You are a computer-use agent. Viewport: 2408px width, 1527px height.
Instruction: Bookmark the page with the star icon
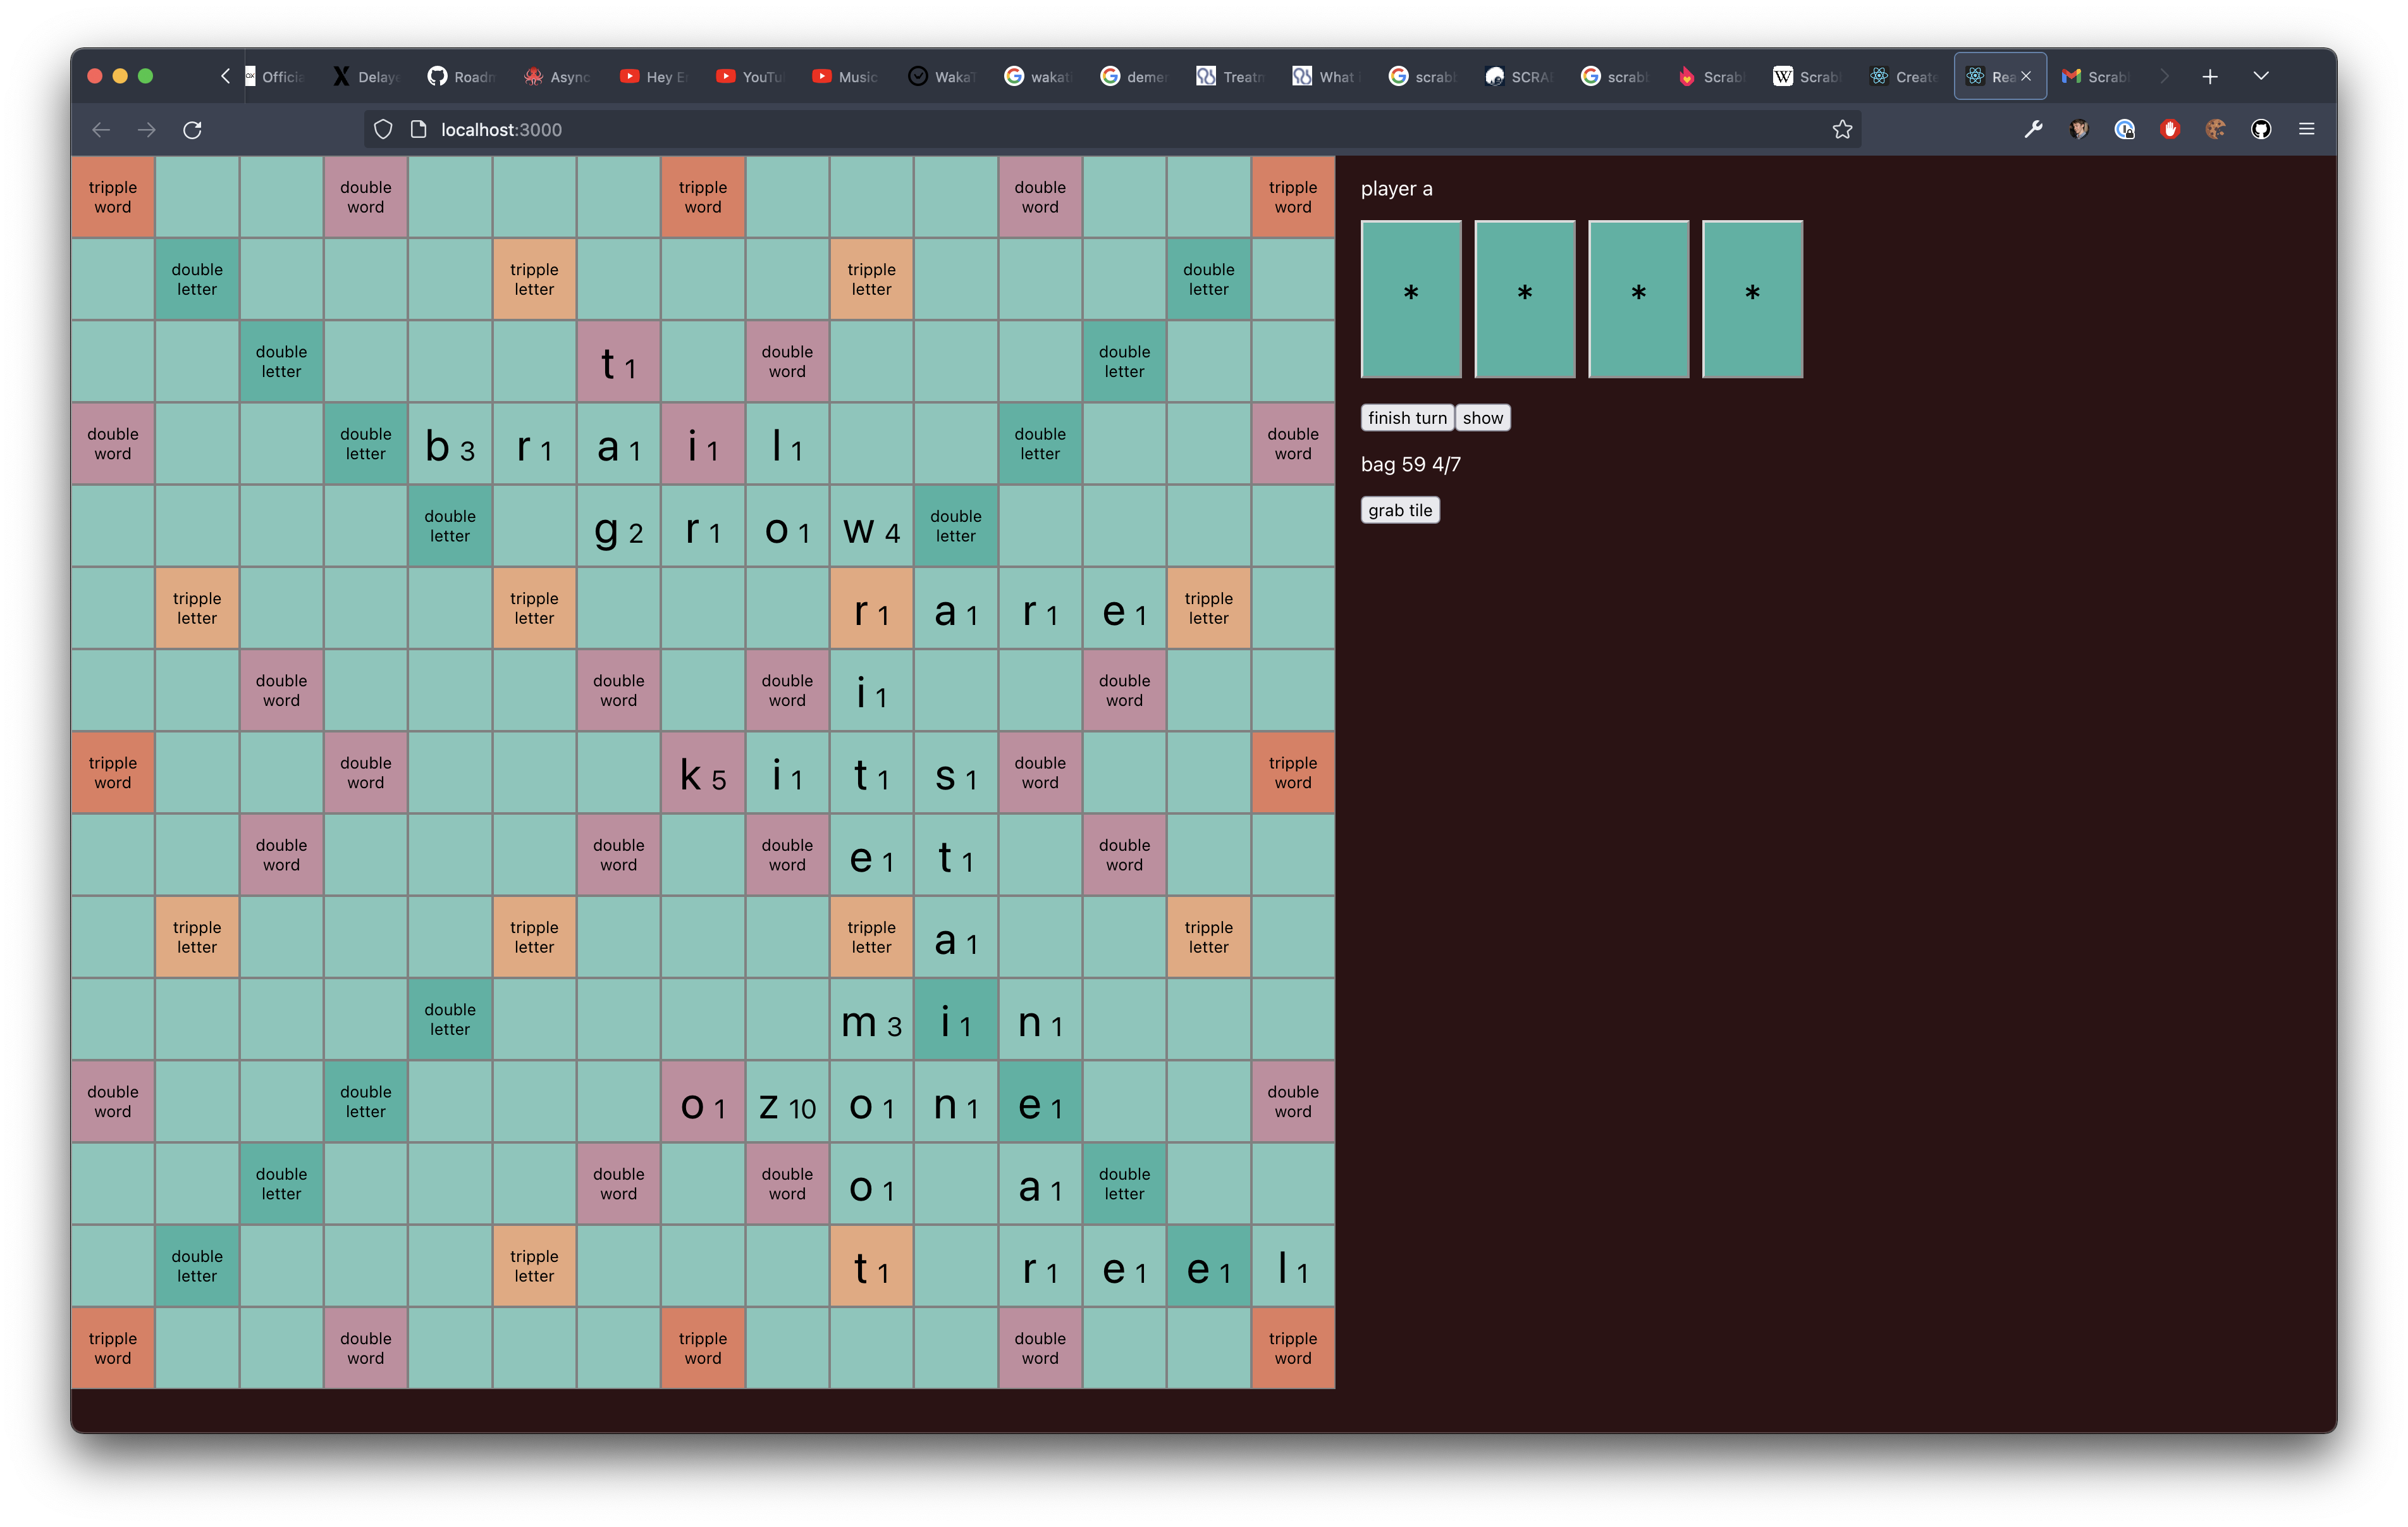point(1843,129)
